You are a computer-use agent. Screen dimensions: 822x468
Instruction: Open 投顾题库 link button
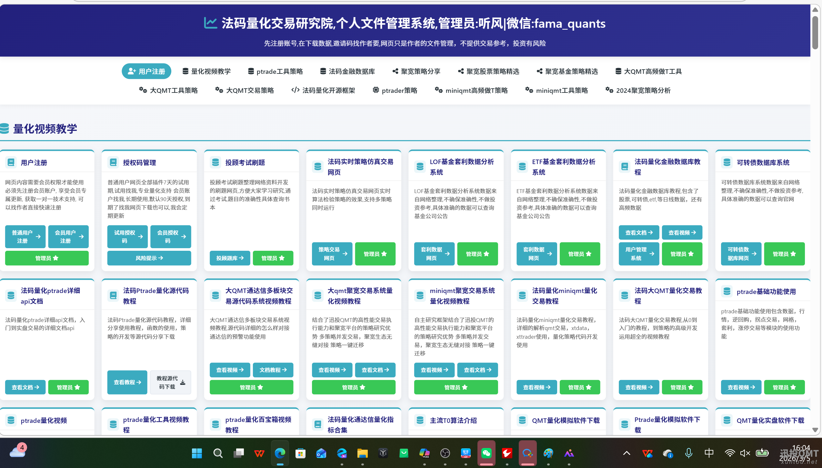[230, 258]
